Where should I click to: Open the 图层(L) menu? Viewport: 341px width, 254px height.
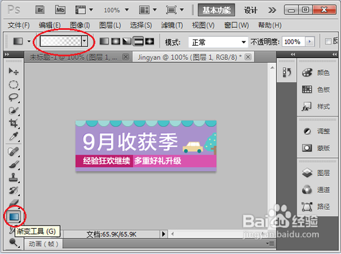pyautogui.click(x=110, y=25)
